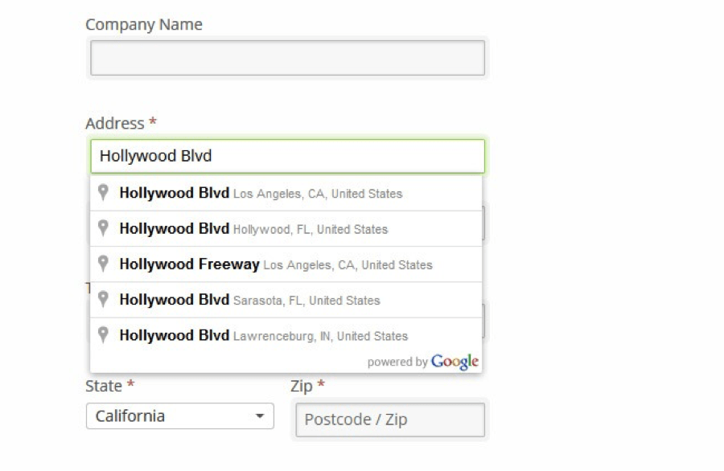The width and height of the screenshot is (724, 471).
Task: Select Hollywood Blvd Sarasota, FL suggestion
Action: coord(286,300)
